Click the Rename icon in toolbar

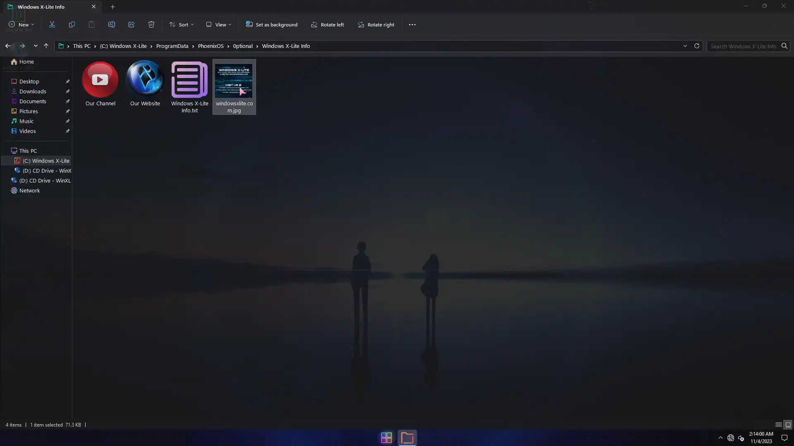point(112,25)
